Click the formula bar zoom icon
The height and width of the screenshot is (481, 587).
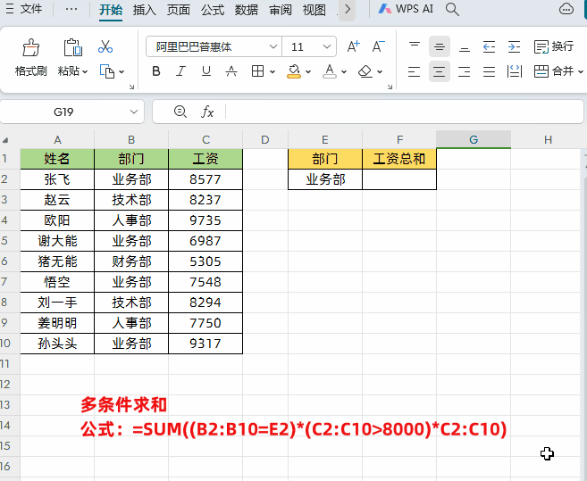tap(180, 112)
